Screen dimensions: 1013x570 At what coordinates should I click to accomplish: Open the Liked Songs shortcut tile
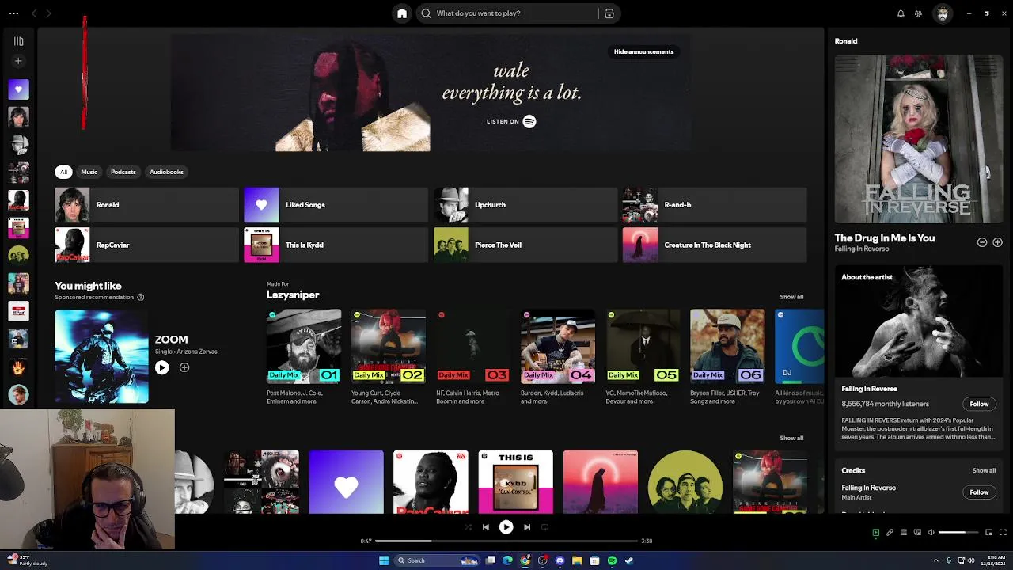(x=336, y=205)
